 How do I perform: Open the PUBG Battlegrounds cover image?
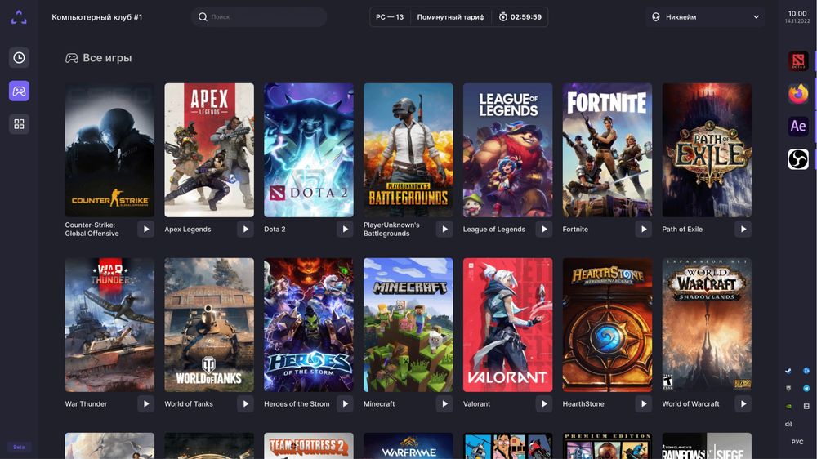click(x=408, y=150)
